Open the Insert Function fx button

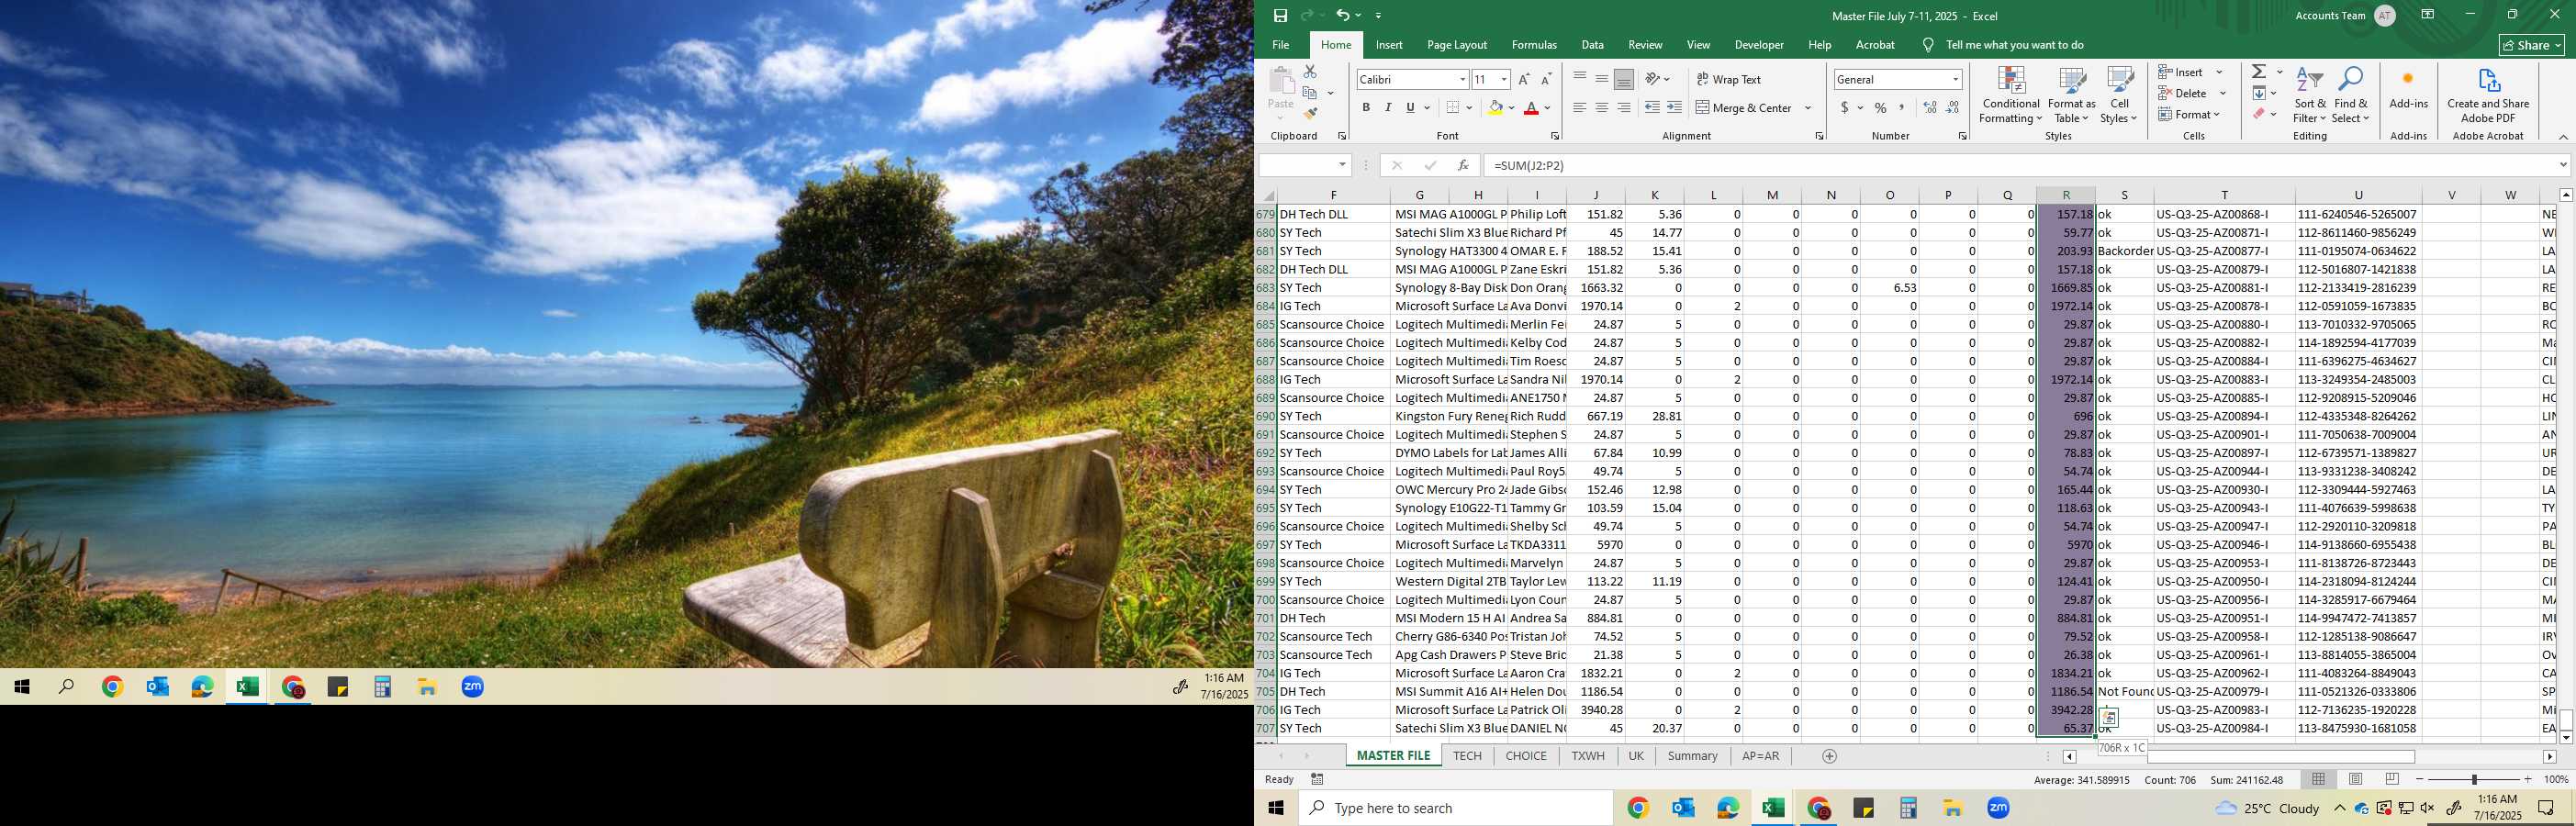[1462, 165]
